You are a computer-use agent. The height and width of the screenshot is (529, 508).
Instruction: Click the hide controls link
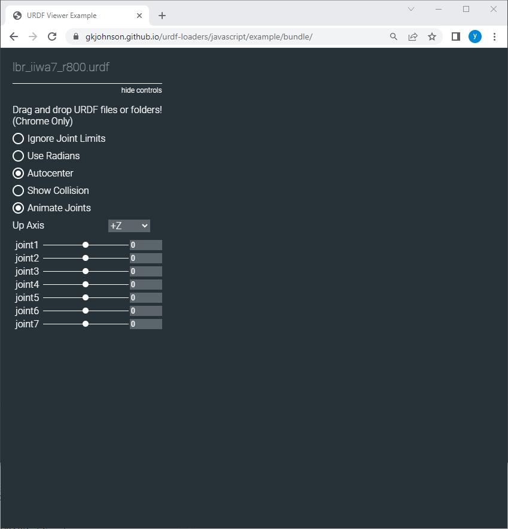141,90
